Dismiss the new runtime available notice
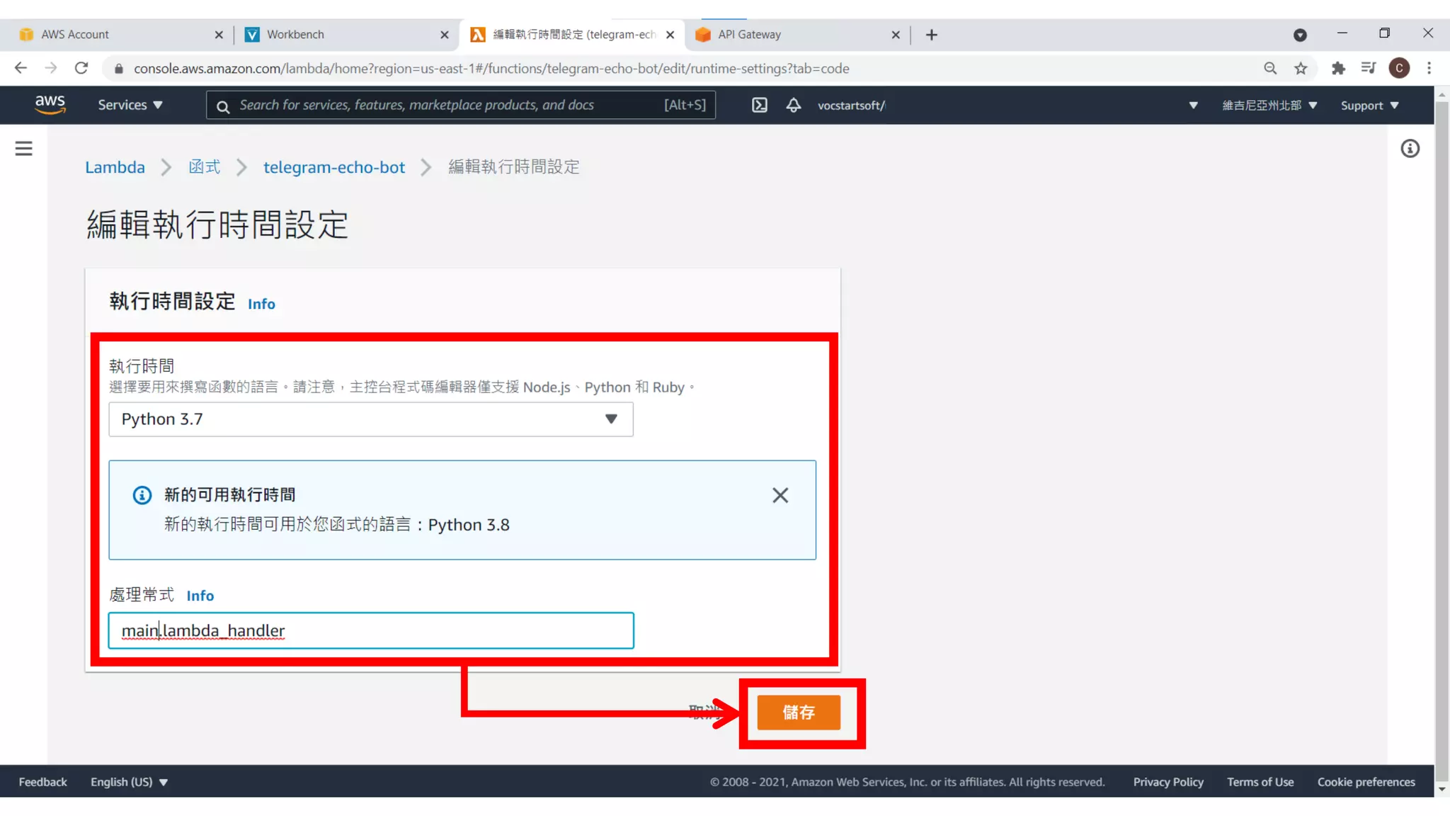Viewport: 1450px width, 816px height. [780, 495]
